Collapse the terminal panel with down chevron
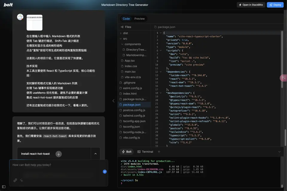 280,152
